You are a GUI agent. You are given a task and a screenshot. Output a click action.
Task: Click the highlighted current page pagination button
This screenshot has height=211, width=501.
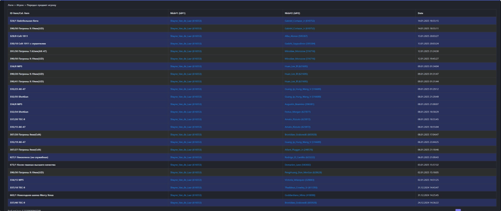click(458, 210)
